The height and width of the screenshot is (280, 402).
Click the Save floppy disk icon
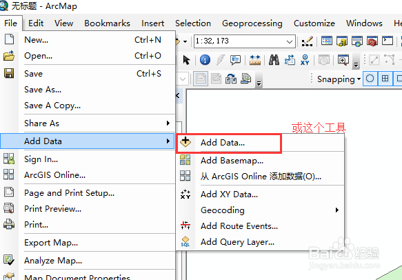[9, 73]
